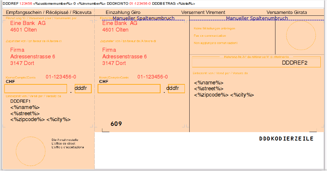The image size is (327, 171).
Task: Click 'Keine Mitteilungen anbringen' notice text
Action: tap(214, 29)
